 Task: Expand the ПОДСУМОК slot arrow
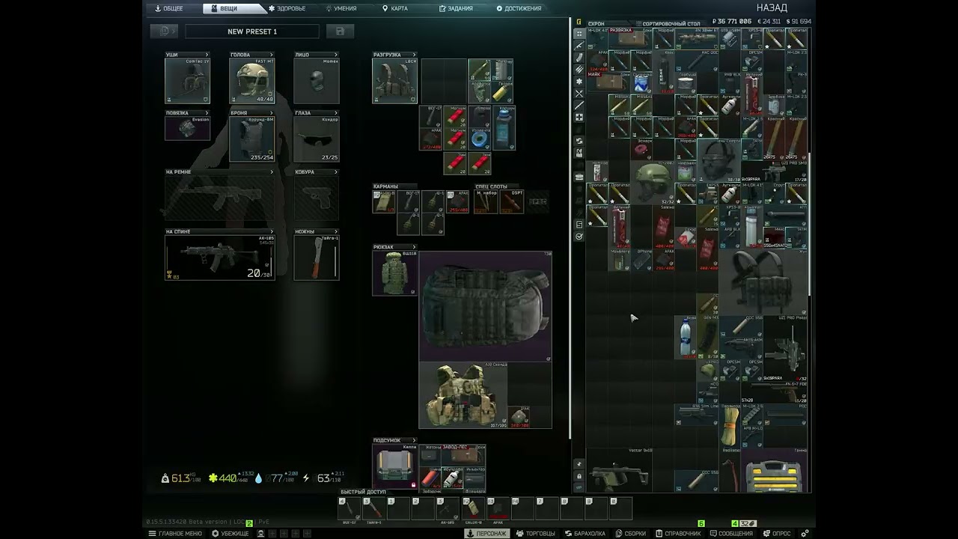(x=415, y=440)
